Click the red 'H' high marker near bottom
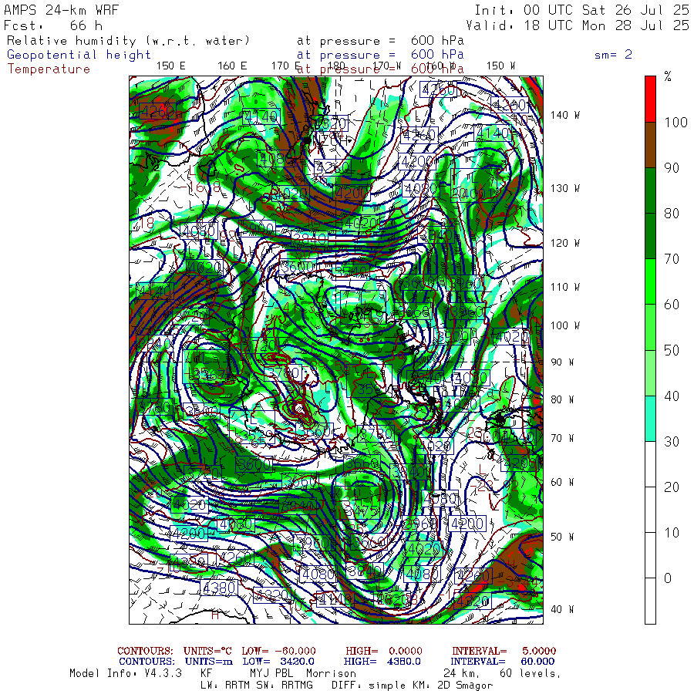Viewport: 694px width, 694px height. [x=215, y=615]
